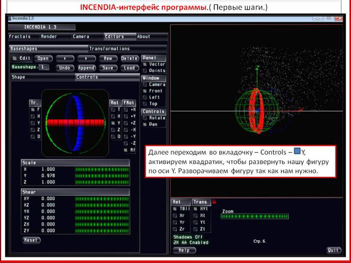Select the Top window view
351x263 pixels.
145,104
